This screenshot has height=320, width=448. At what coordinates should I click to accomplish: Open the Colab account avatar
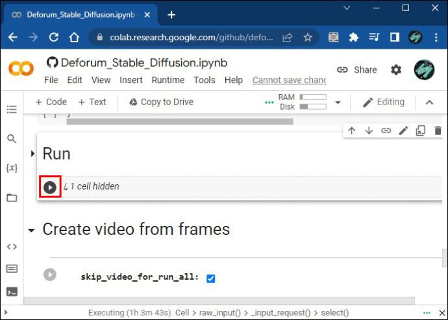click(424, 69)
